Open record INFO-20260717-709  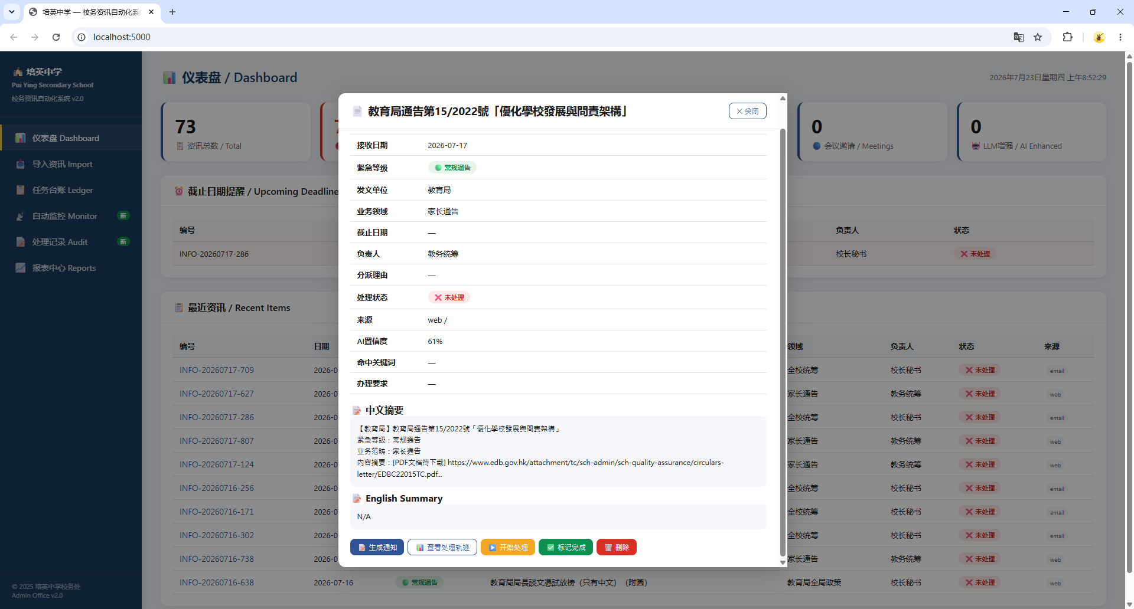217,370
